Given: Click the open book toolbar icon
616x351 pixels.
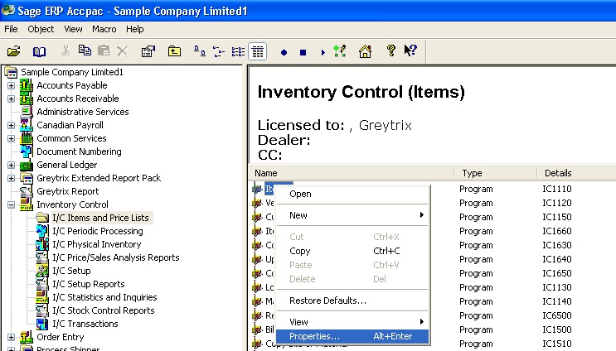Looking at the screenshot, I should (39, 51).
